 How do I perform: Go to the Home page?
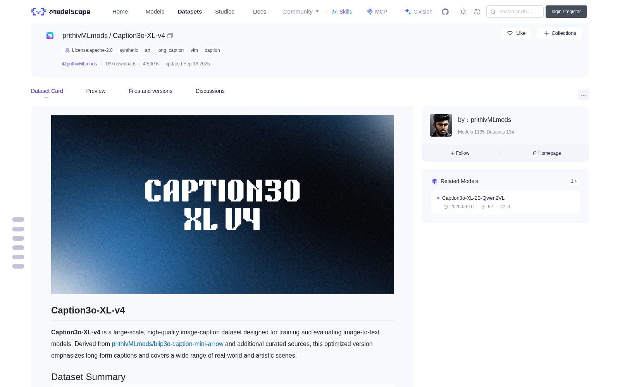[120, 12]
